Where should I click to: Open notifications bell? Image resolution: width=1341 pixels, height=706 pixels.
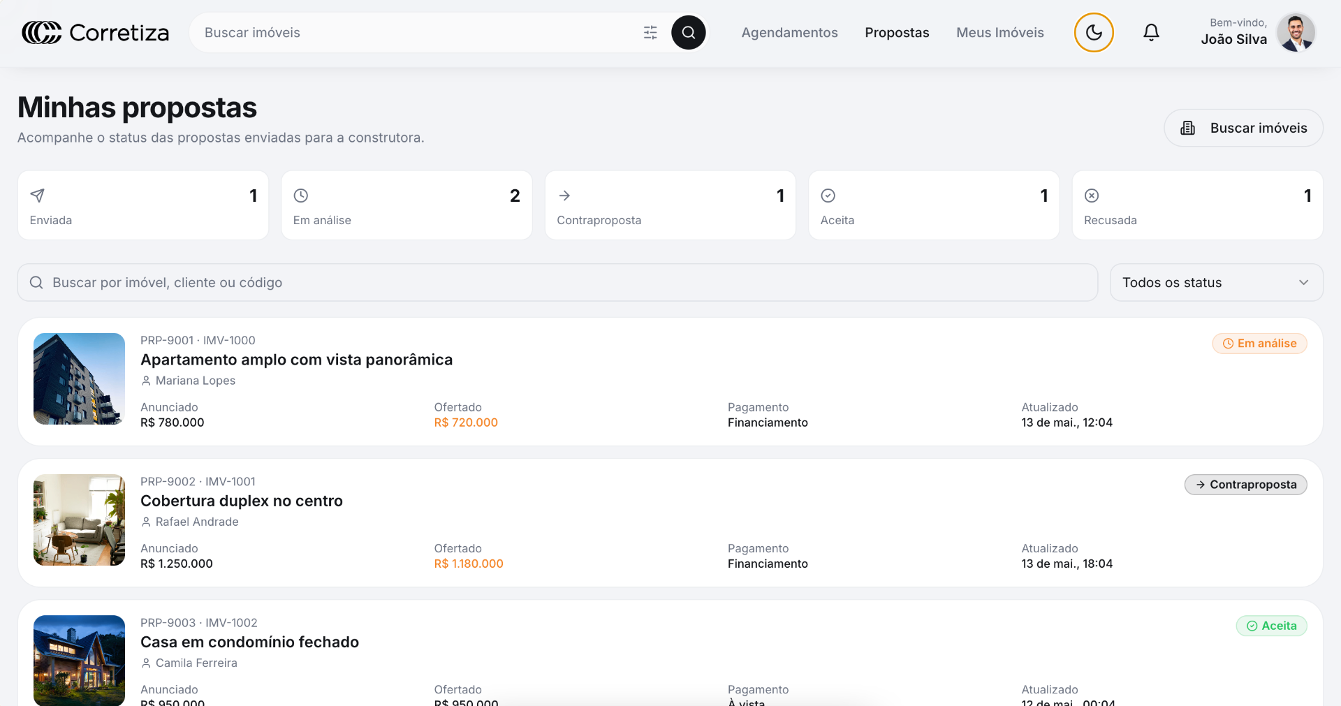pos(1151,33)
